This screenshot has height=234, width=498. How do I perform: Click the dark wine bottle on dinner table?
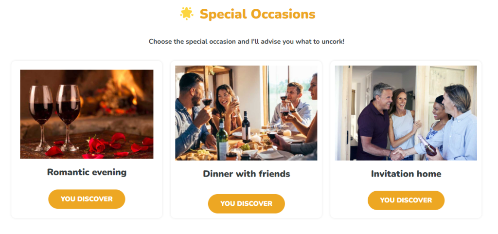tap(246, 126)
